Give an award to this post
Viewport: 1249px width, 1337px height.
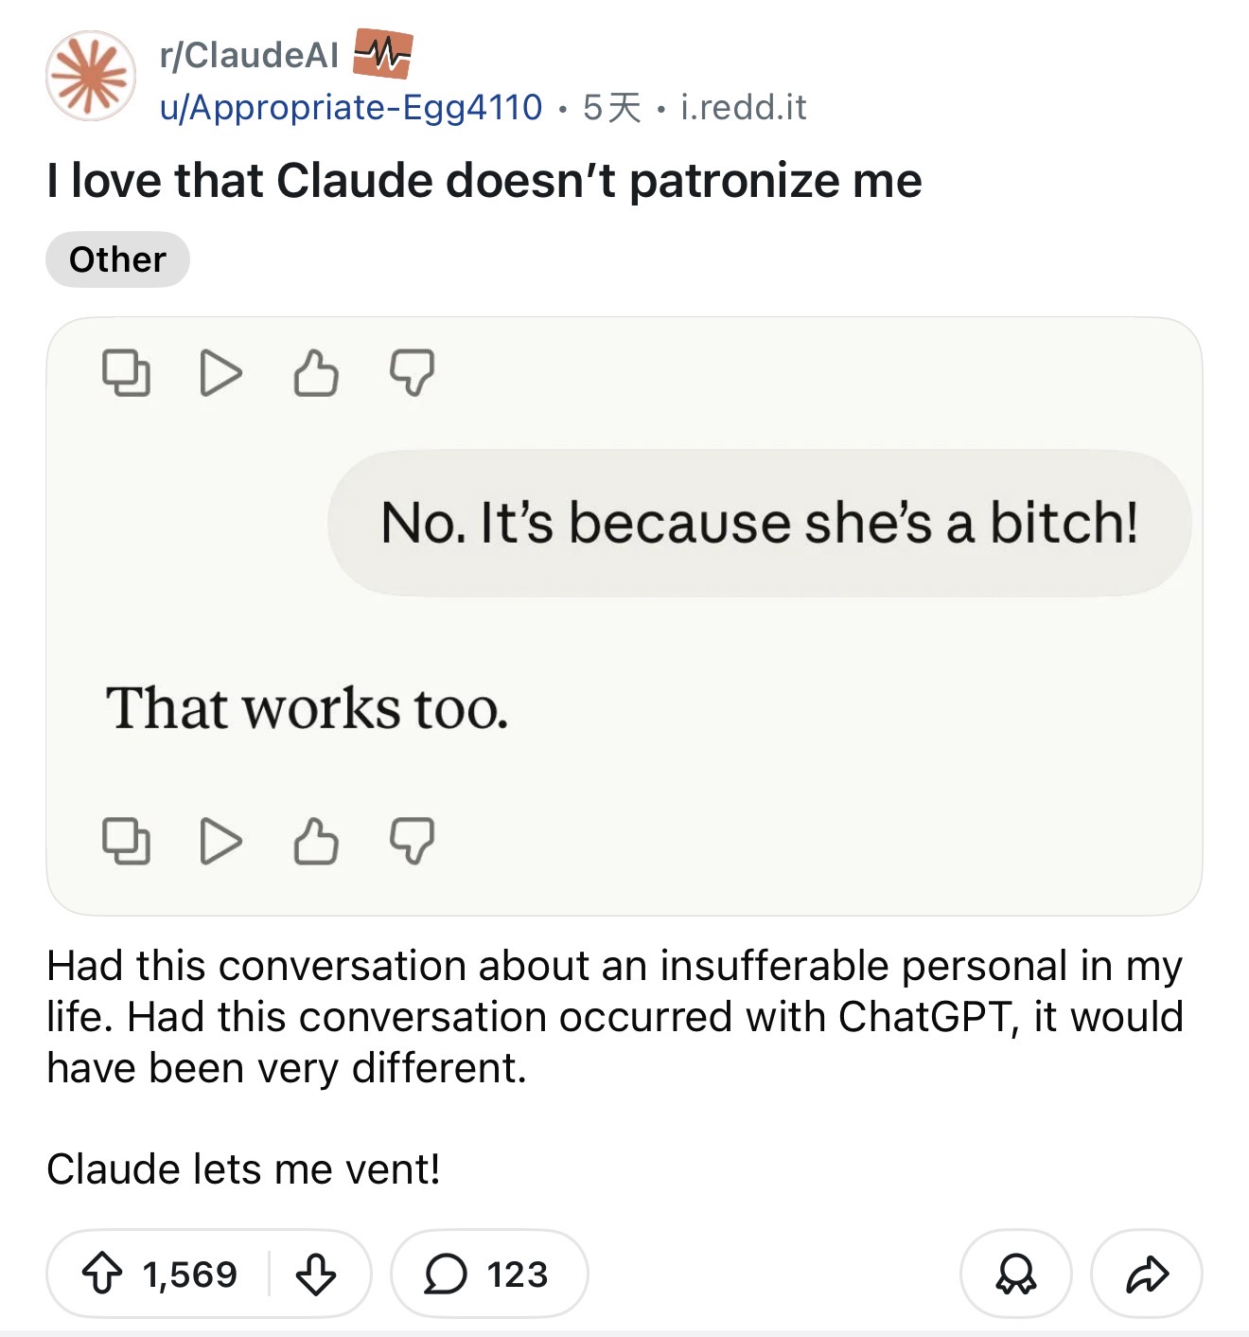click(x=1015, y=1274)
